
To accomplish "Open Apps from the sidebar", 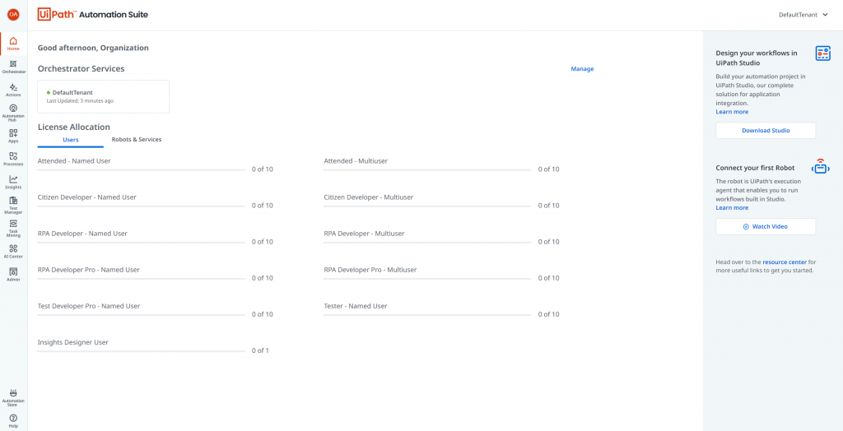I will [13, 136].
